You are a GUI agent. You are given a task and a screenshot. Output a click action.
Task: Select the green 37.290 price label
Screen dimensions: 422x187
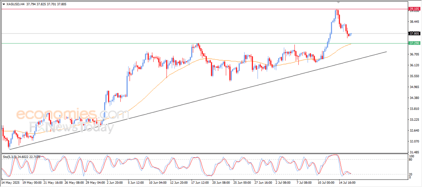413,43
